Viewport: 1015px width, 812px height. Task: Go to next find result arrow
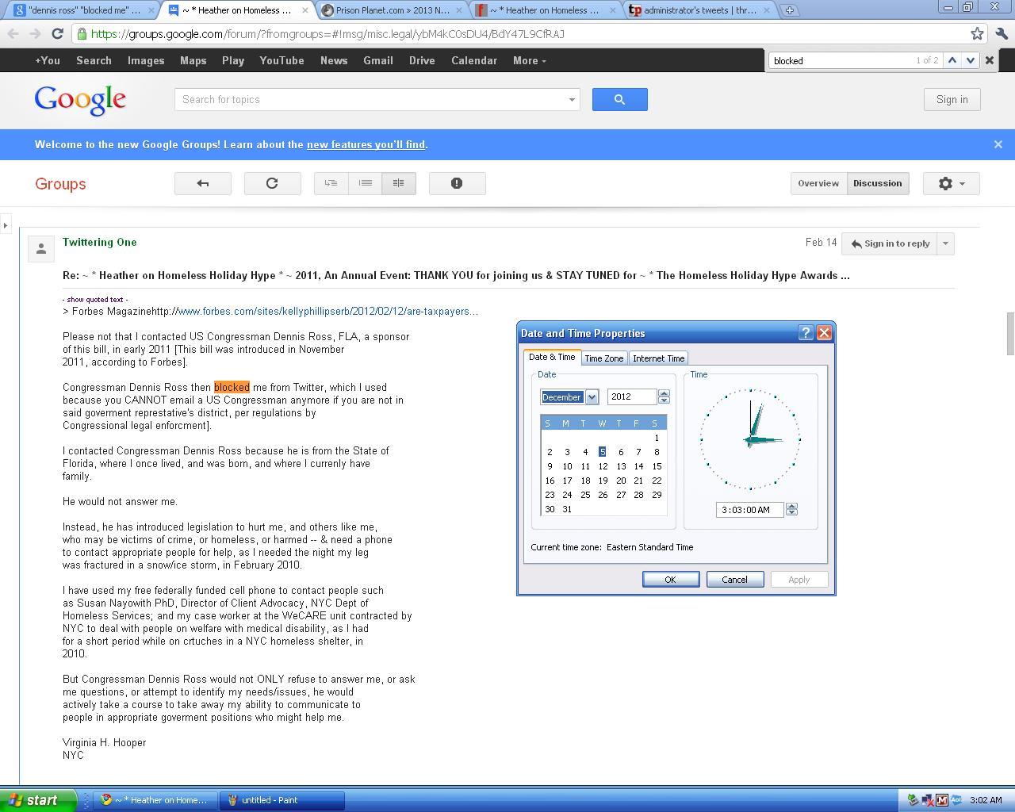[x=970, y=60]
